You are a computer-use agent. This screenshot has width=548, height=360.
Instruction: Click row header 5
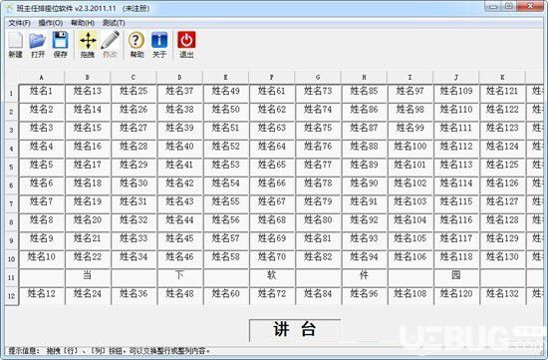(x=12, y=168)
